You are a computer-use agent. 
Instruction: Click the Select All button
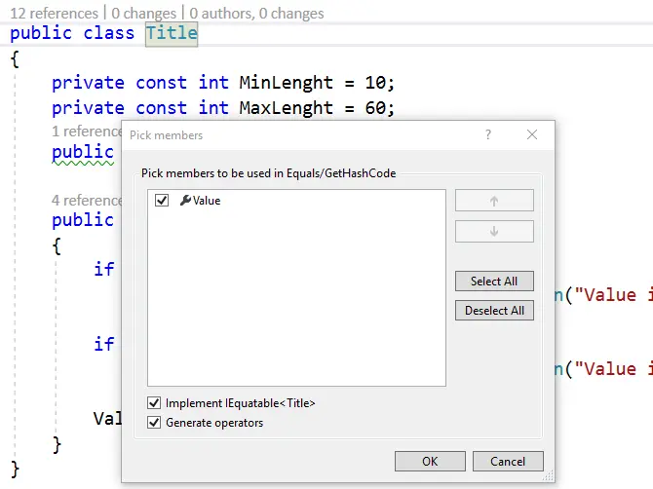pos(494,281)
